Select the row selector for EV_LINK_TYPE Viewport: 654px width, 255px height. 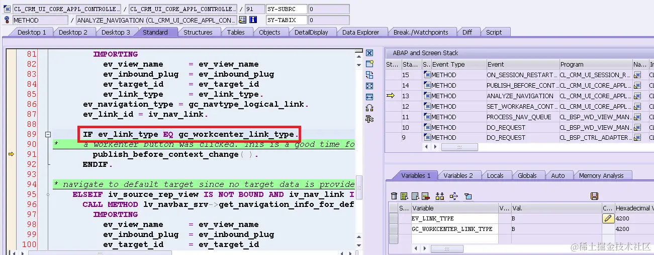pyautogui.click(x=394, y=218)
